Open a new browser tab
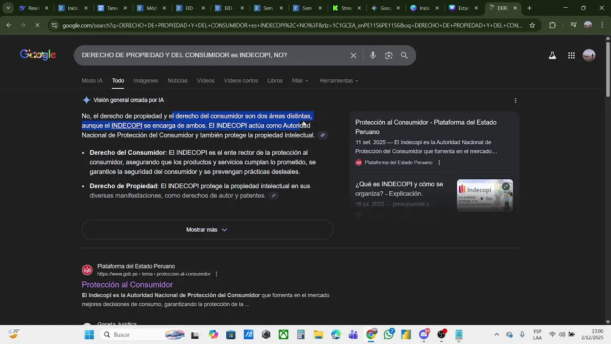The image size is (611, 344). (529, 8)
